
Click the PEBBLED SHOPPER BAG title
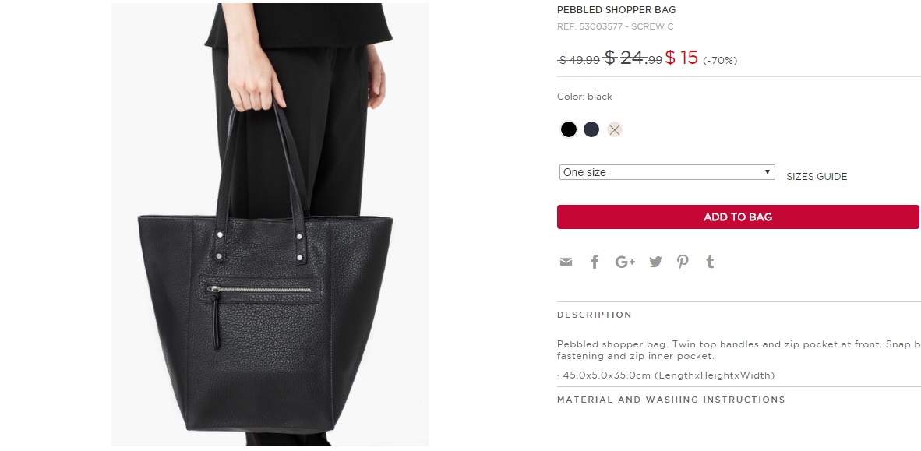click(x=616, y=10)
